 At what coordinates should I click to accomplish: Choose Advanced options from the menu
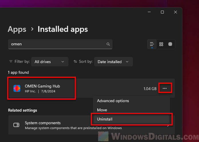click(131, 101)
